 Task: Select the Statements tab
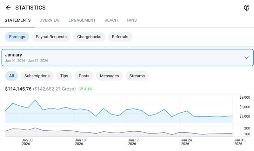point(18,20)
